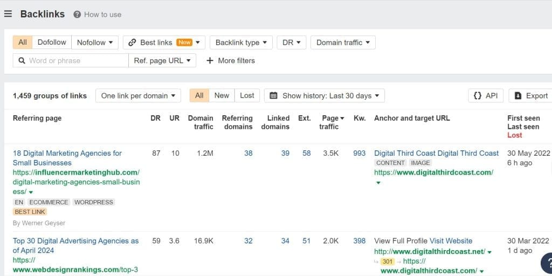Click the Export download icon

pos(518,96)
